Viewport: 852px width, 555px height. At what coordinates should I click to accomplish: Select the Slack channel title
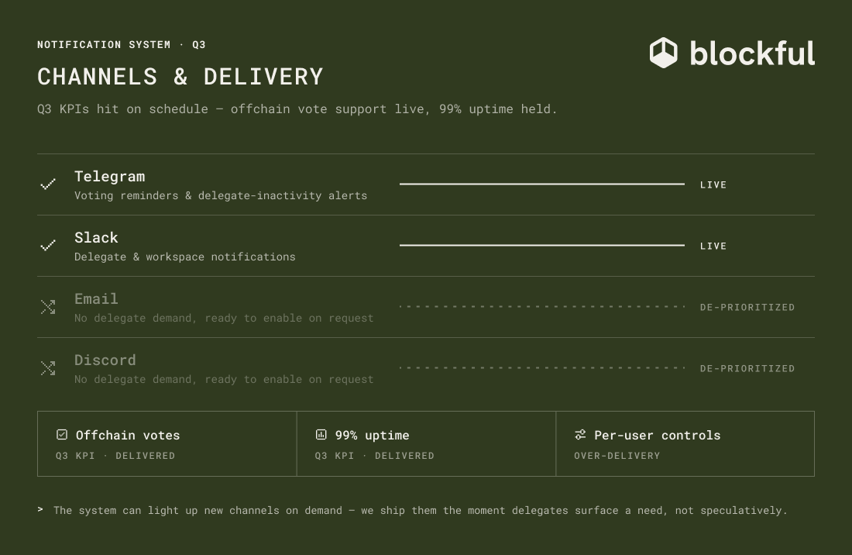click(x=96, y=237)
